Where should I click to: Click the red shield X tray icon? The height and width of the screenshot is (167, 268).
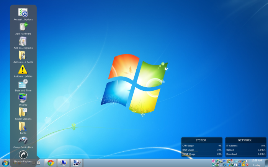point(247,165)
